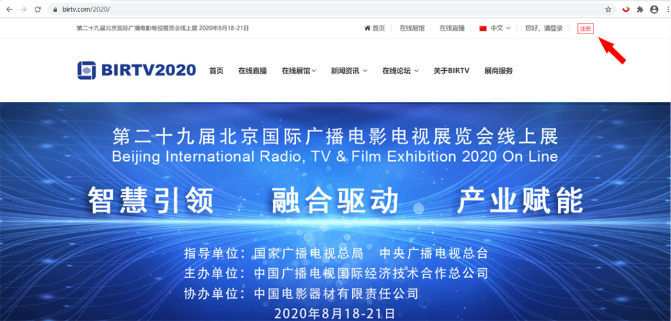Bookmark this page with star icon
The width and height of the screenshot is (671, 321).
click(x=608, y=9)
